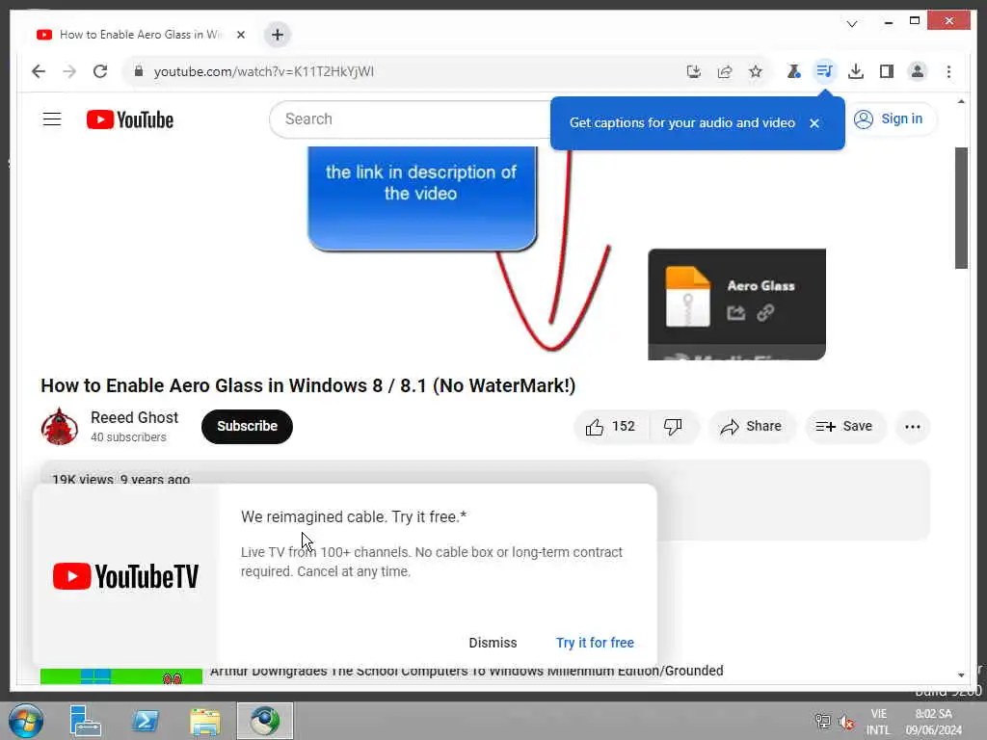Open Windows Start button
The width and height of the screenshot is (987, 740).
click(x=26, y=721)
